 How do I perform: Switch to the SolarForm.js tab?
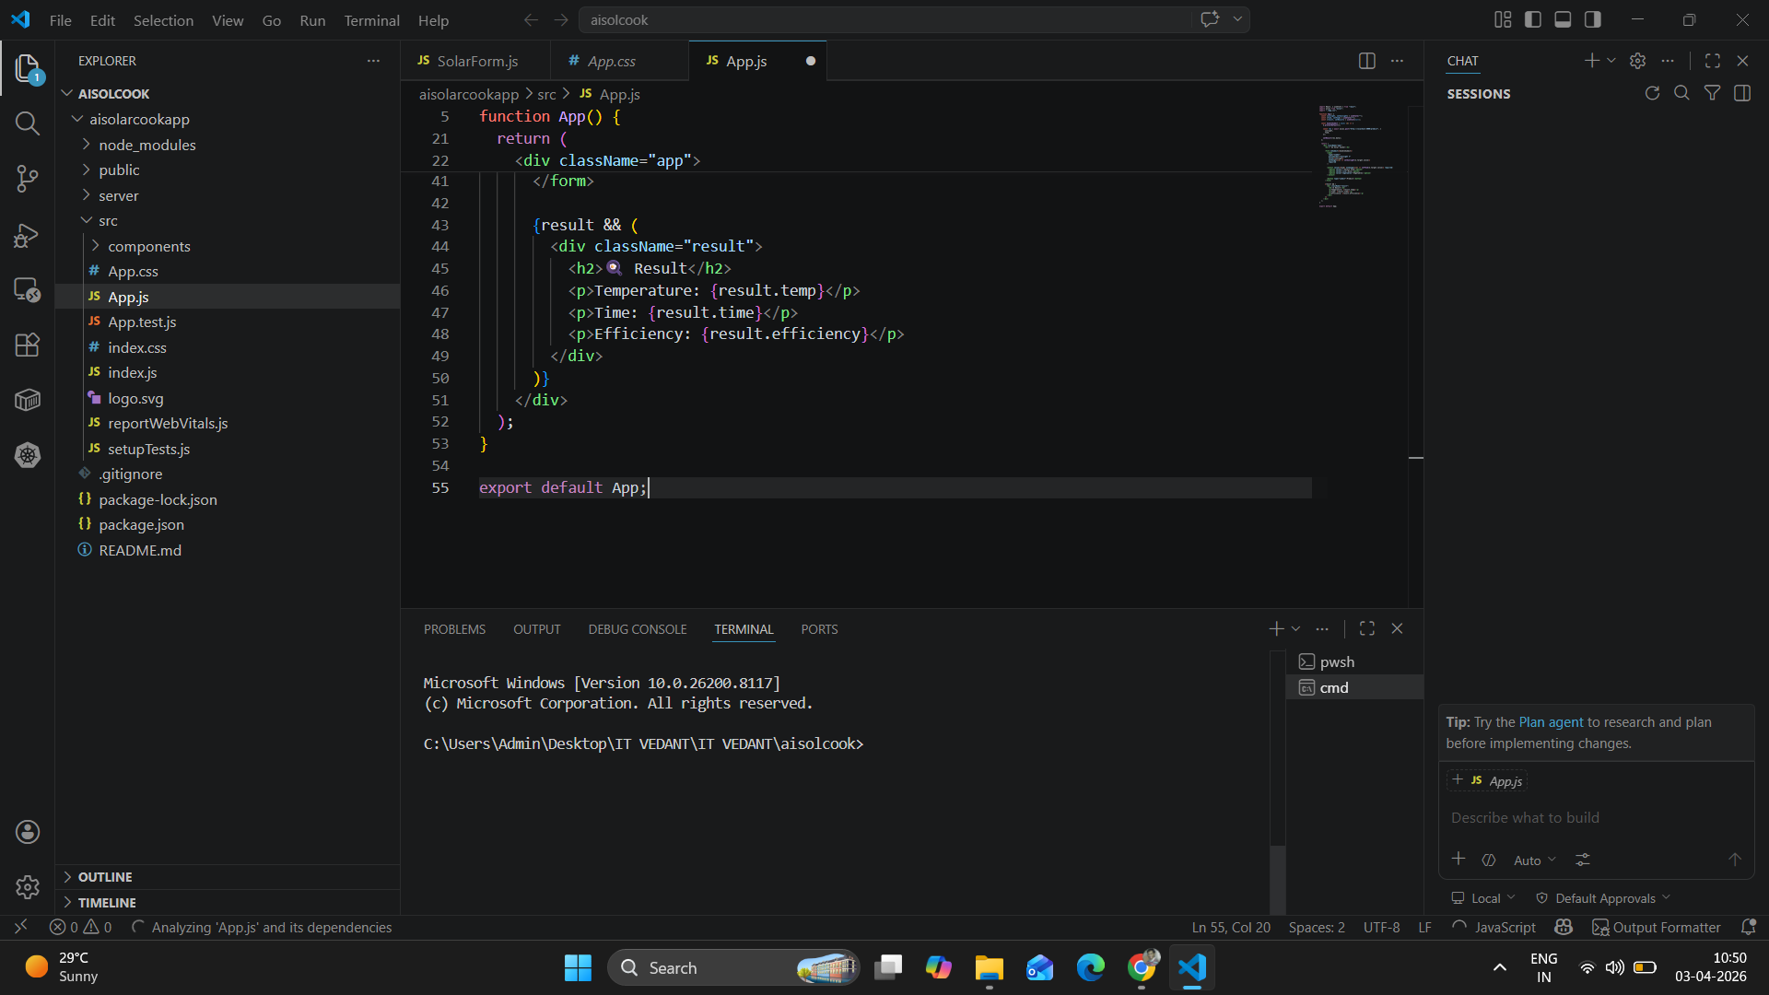pyautogui.click(x=475, y=61)
